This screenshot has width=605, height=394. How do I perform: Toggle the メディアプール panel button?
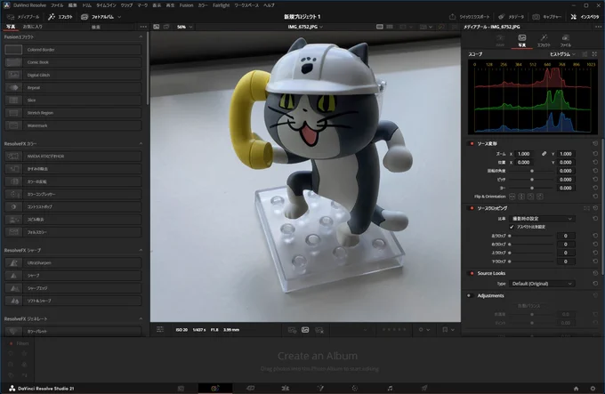pyautogui.click(x=23, y=17)
